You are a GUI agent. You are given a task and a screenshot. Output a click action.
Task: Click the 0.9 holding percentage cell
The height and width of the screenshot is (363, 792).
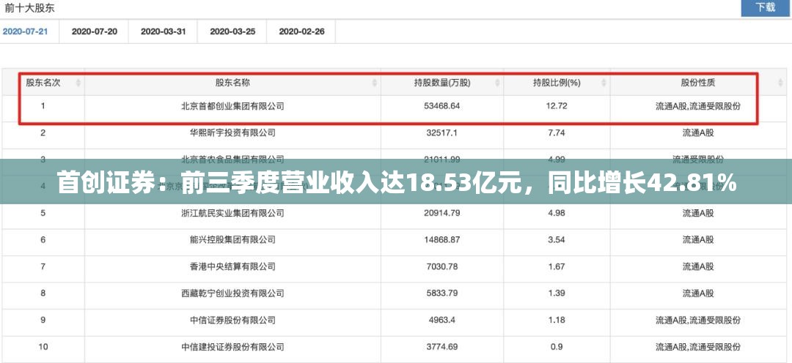pyautogui.click(x=557, y=347)
